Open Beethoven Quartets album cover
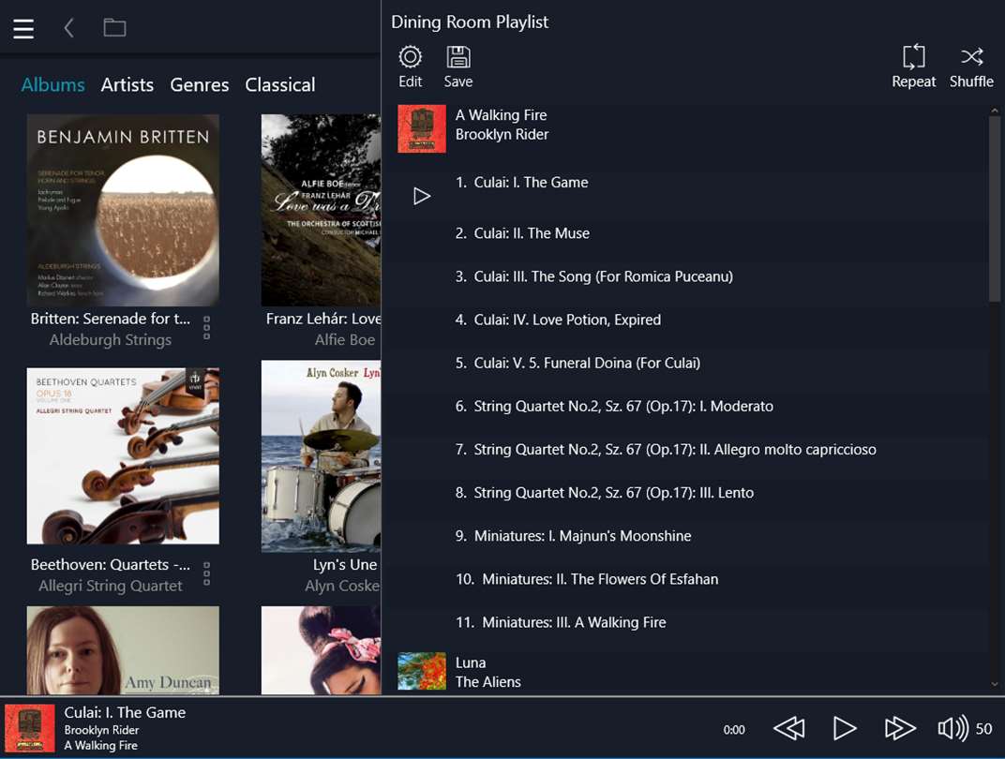 coord(123,456)
